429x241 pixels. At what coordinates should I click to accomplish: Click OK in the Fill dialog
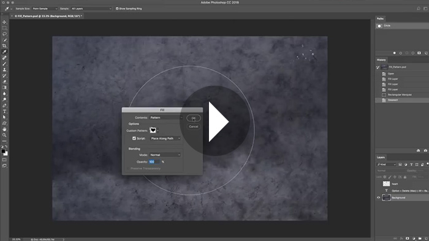194,118
